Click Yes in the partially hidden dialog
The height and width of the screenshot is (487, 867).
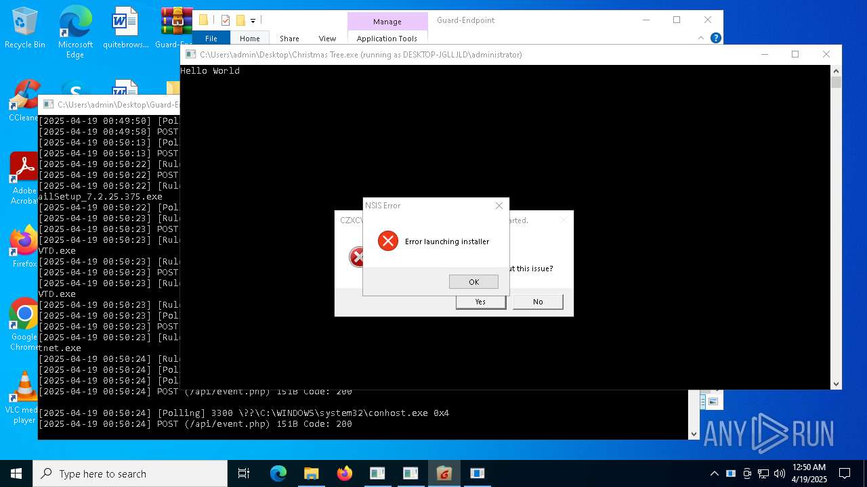coord(480,302)
